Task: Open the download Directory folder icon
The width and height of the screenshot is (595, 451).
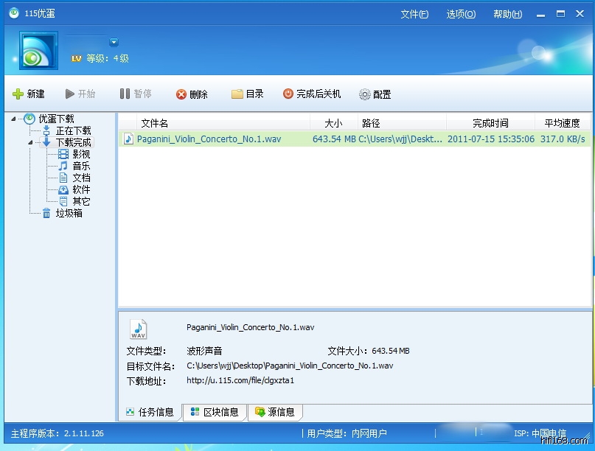Action: pos(237,94)
